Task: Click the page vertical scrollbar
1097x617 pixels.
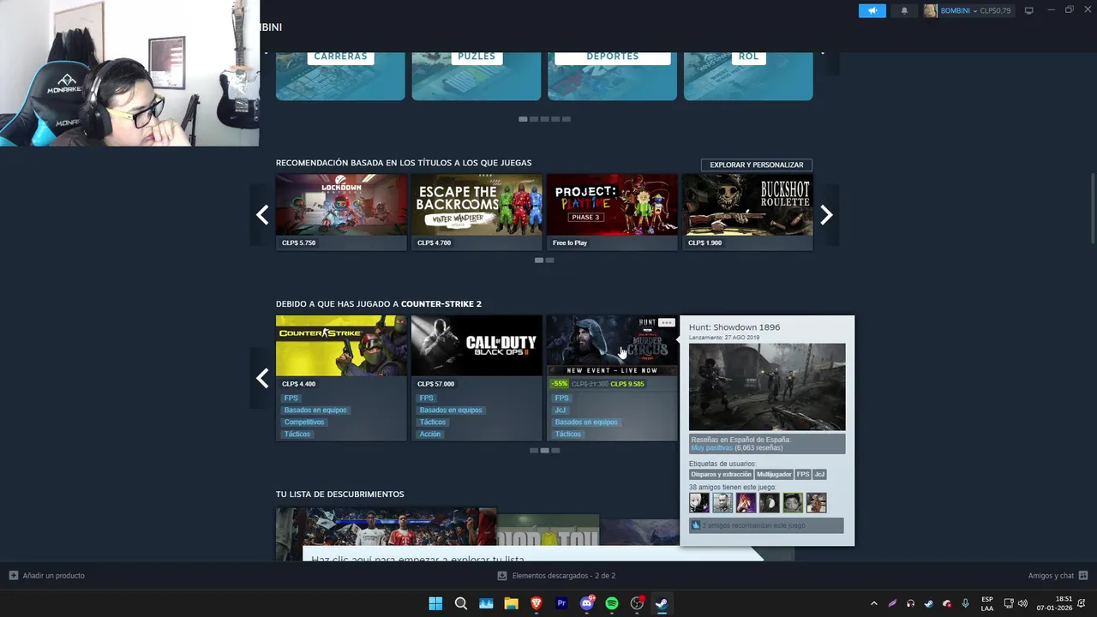Action: [1093, 209]
